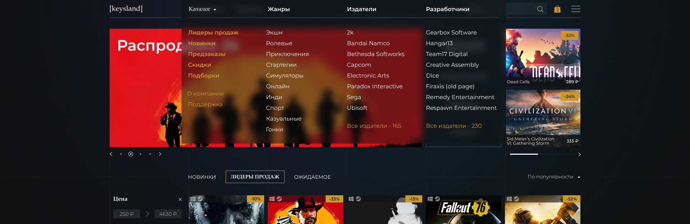Viewport: 690px width, 224px height.
Task: Select publisher 2k
Action: [350, 32]
